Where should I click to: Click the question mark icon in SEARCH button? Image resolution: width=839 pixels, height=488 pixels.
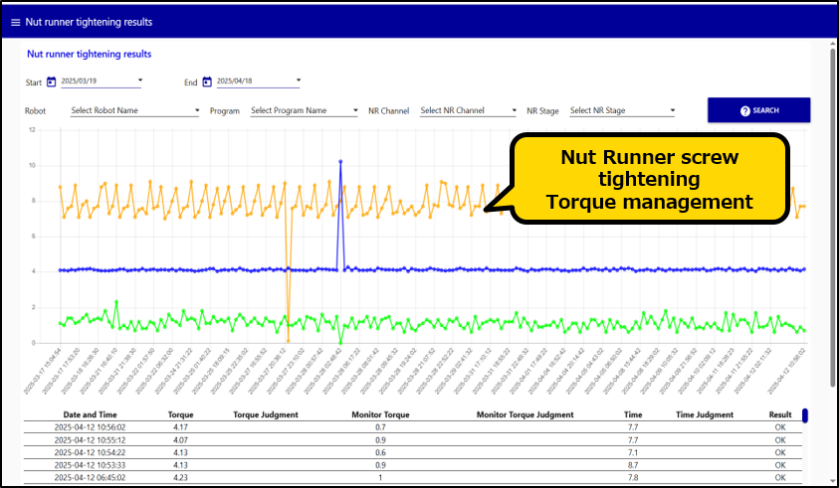744,110
